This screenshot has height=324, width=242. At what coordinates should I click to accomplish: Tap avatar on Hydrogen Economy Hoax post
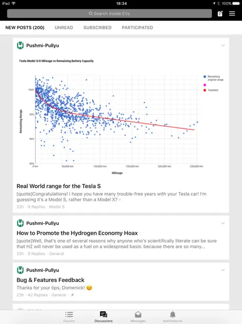(20, 223)
